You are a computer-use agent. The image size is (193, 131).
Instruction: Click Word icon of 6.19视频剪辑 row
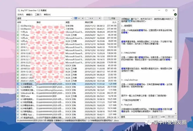pos(18,102)
